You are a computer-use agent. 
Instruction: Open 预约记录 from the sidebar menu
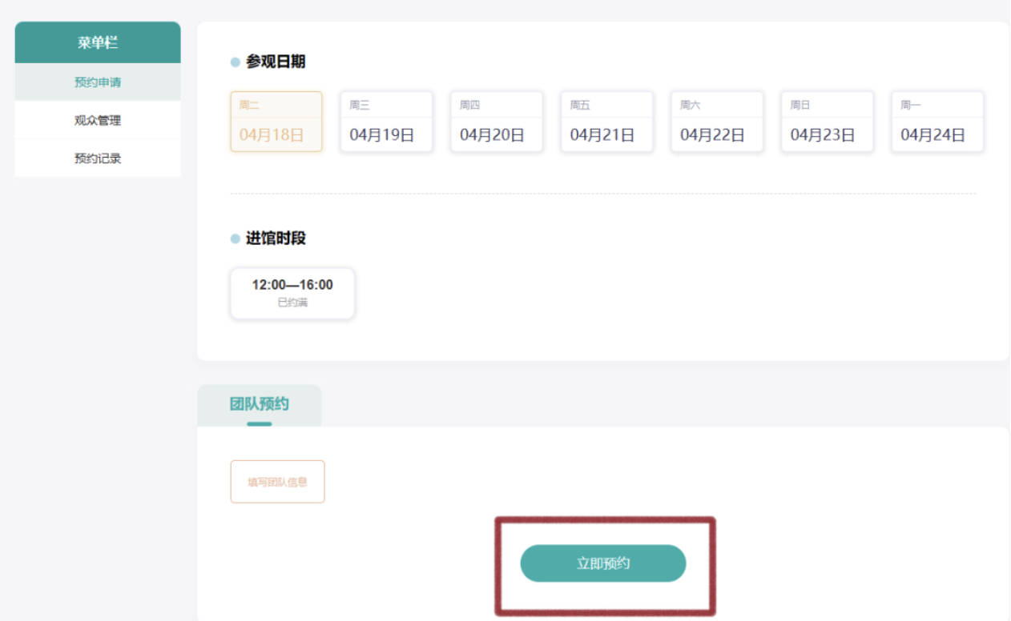coord(98,158)
